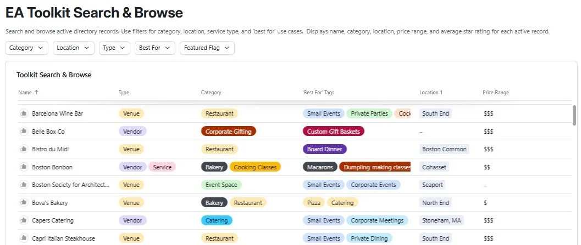Image resolution: width=581 pixels, height=245 pixels.
Task: Click the thumbs-up icon beside Boston Society for Architecture
Action: point(24,185)
